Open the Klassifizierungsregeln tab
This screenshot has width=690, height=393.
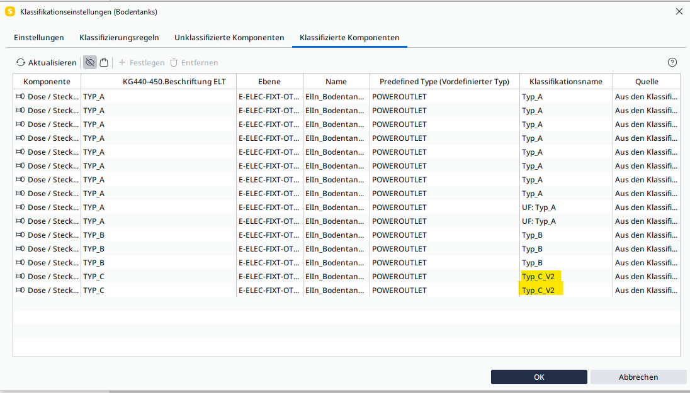[119, 38]
